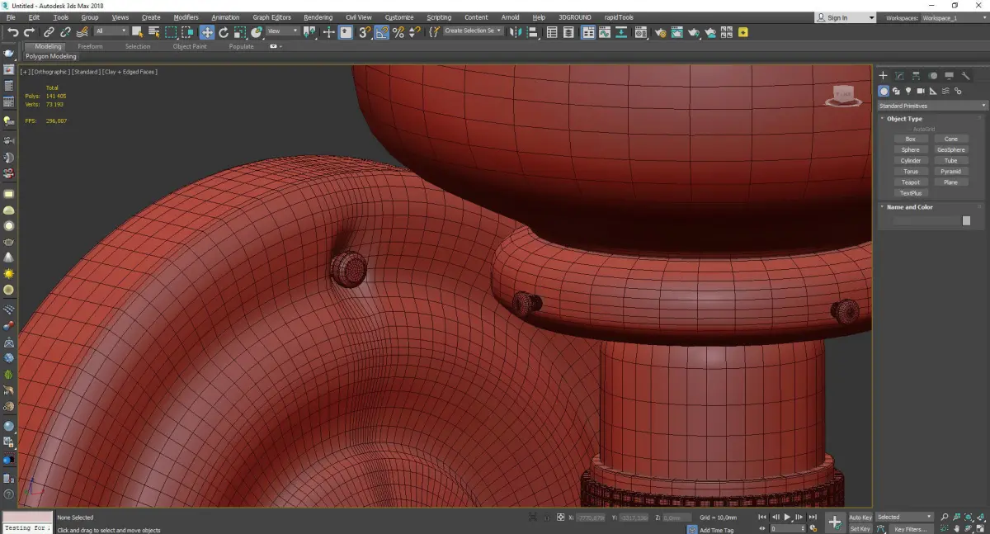Open the Standard Primitives dropdown
990x534 pixels.
coord(932,106)
